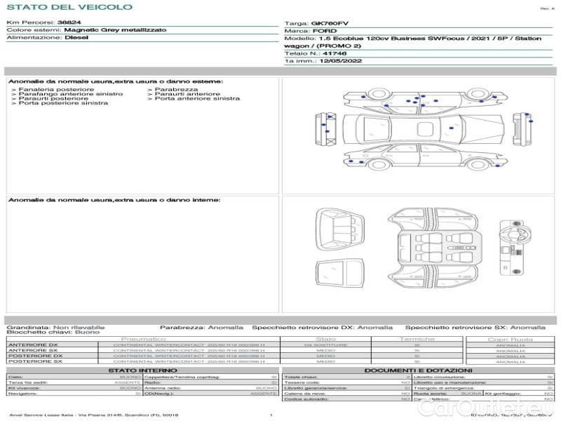Click the Arval Service Lease Italia footer address
Image resolution: width=561 pixels, height=421 pixels.
(94, 415)
